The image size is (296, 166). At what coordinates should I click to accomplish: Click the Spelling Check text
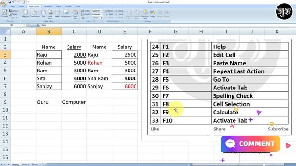233,96
